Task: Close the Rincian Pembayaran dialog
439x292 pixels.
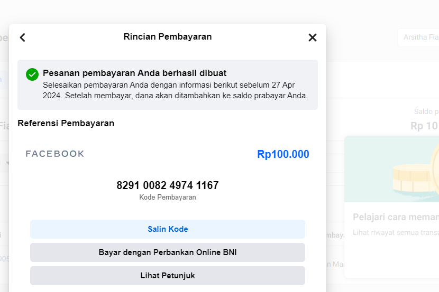Action: (313, 37)
